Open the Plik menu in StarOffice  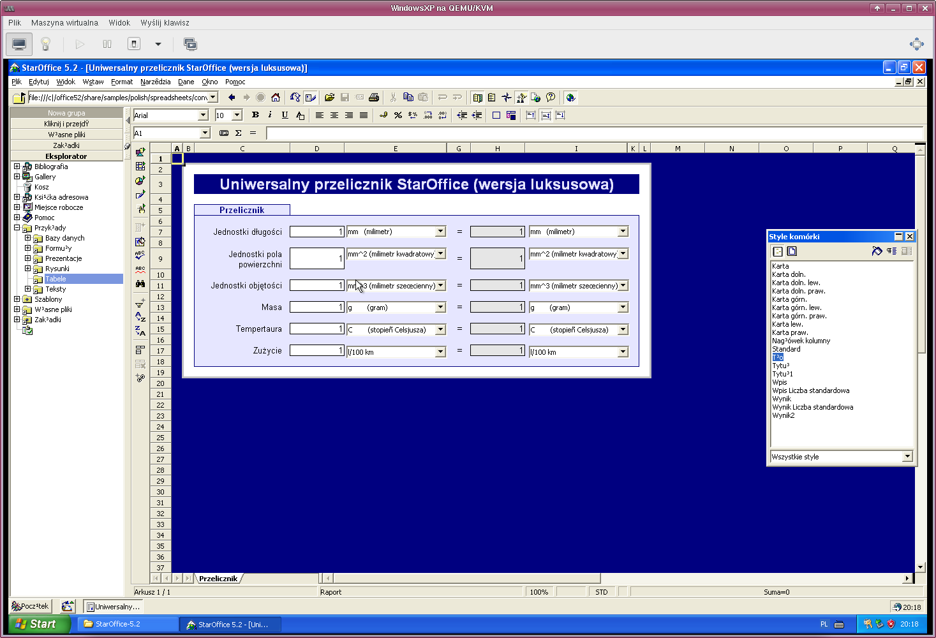(x=17, y=82)
